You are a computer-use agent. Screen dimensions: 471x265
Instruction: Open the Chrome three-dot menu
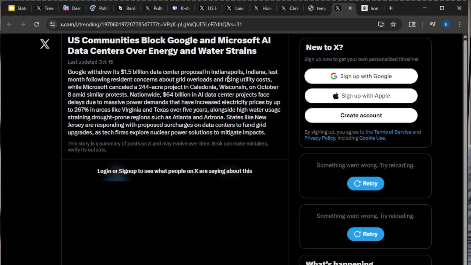(460, 24)
